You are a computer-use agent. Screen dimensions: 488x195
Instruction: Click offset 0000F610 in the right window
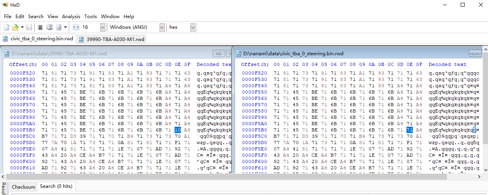coord(254,168)
